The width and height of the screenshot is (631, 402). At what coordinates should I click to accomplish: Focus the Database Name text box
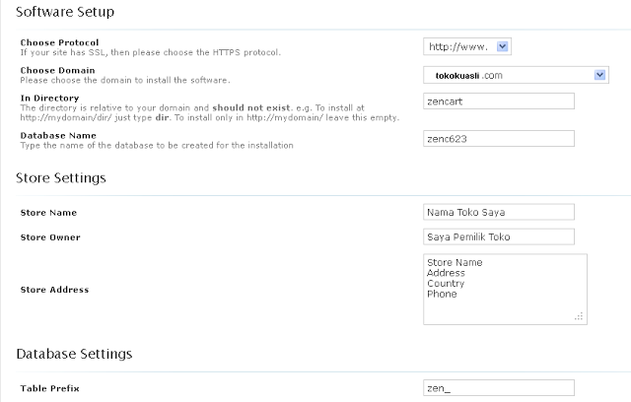(498, 140)
